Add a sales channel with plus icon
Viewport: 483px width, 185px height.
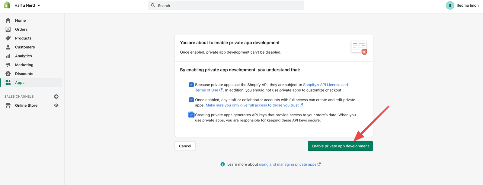(x=56, y=96)
